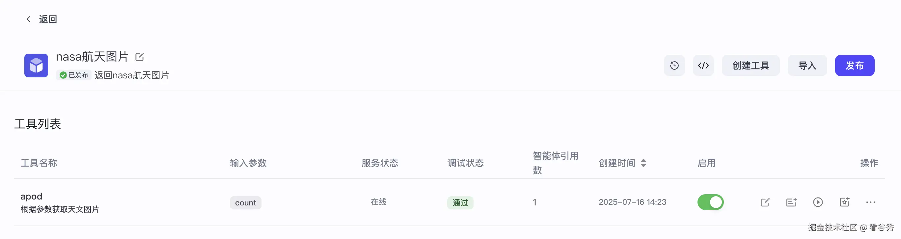
Task: Sort by 创建时间 using the sort arrows
Action: coord(643,163)
